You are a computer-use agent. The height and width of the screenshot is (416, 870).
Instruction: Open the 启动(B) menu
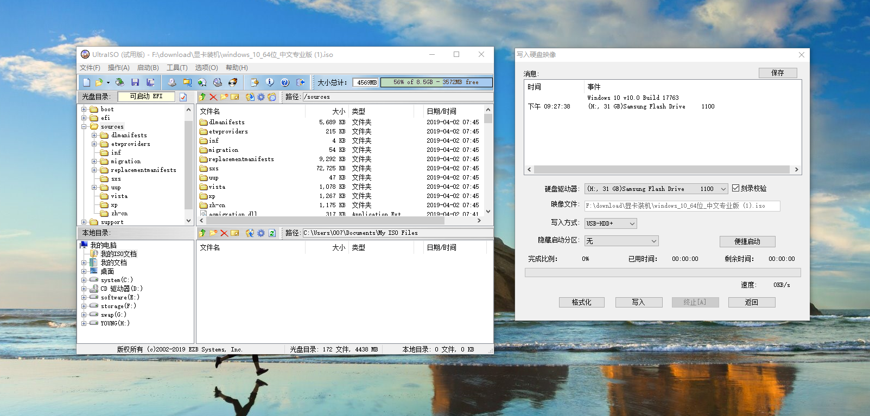[148, 68]
